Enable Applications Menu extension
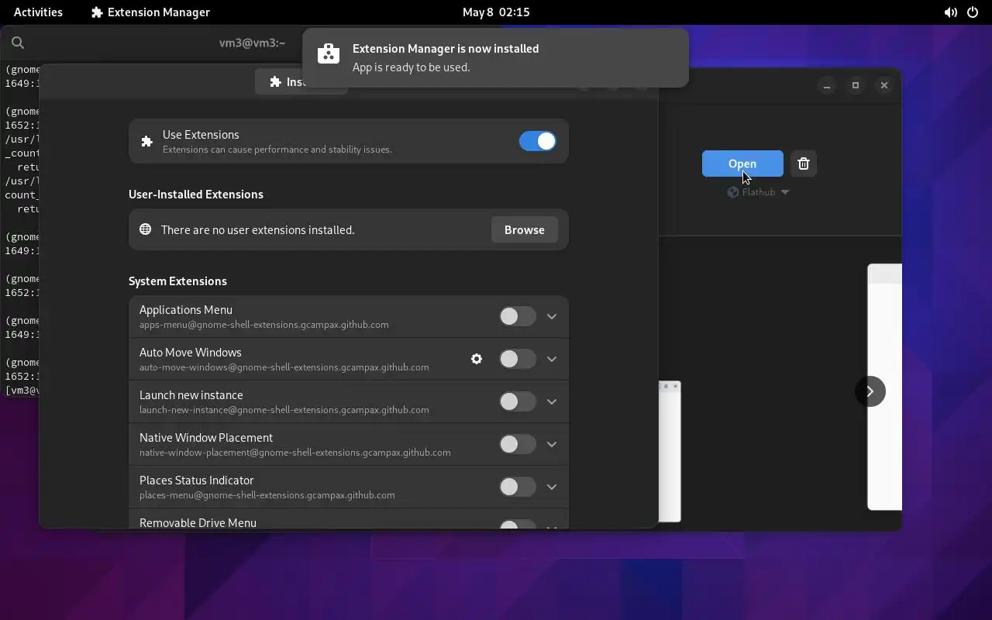The height and width of the screenshot is (620, 992). [x=518, y=316]
